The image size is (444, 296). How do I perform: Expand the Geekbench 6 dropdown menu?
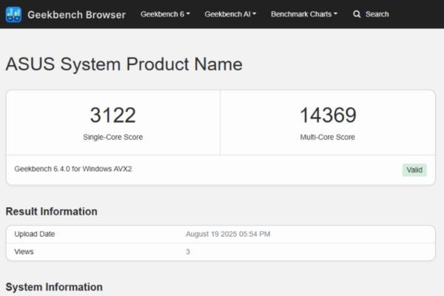165,14
